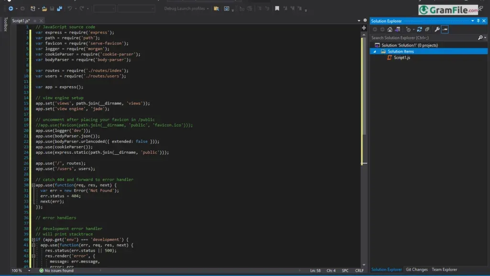The image size is (490, 276).
Task: Click the Ln: 58 status bar entry
Action: point(315,271)
